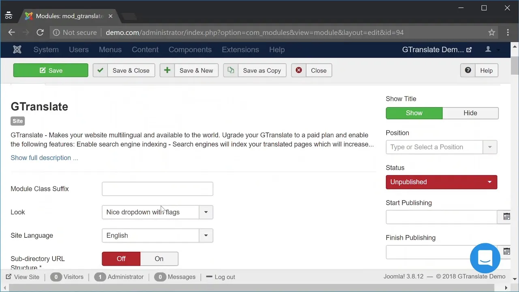Click the 0 Messages counter
The image size is (519, 292).
coord(175,277)
